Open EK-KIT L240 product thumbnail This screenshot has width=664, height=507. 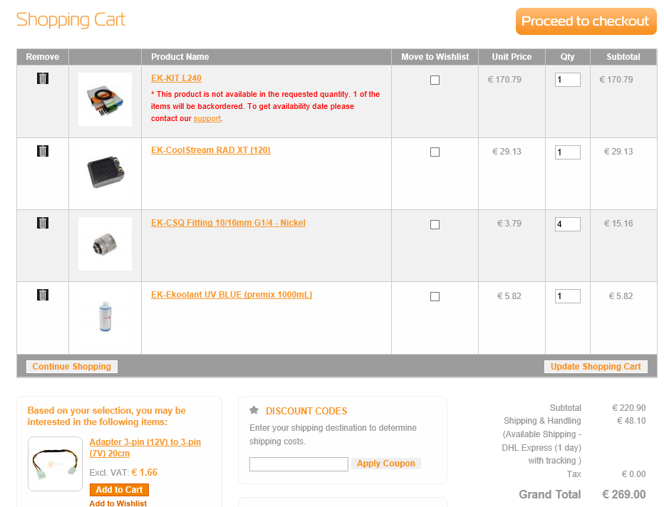point(105,99)
